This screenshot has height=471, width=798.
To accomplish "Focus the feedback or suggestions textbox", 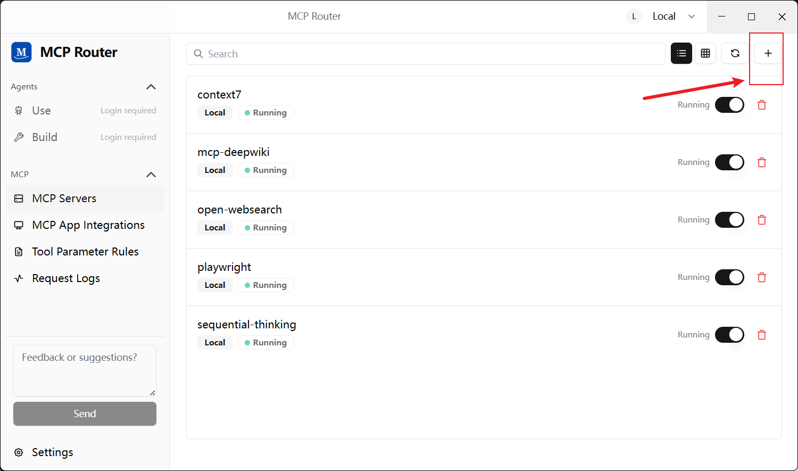I will 85,370.
